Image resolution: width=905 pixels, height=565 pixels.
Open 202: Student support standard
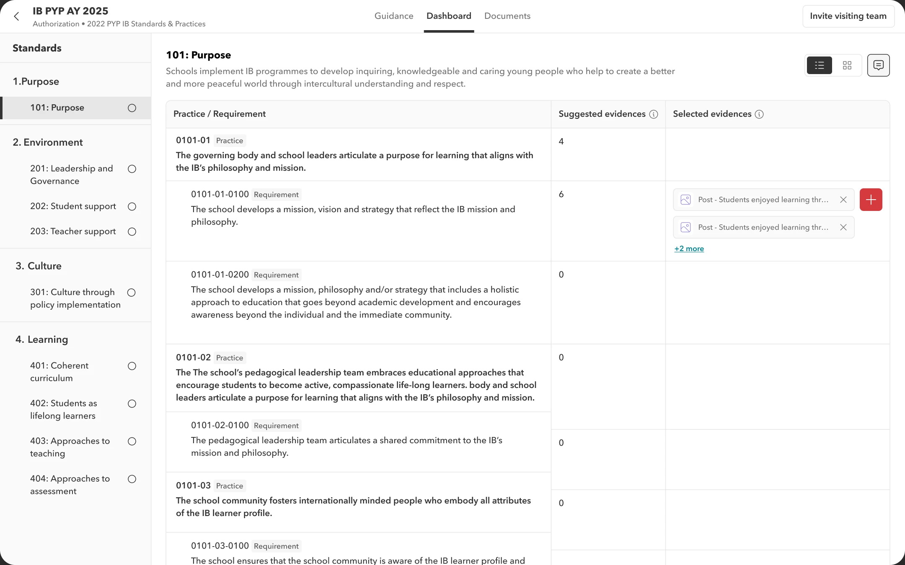pos(73,206)
